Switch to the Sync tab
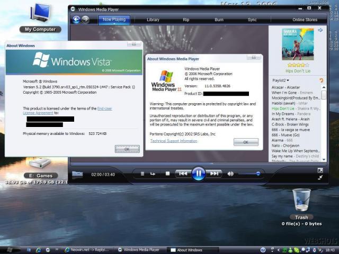Image resolution: width=339 pixels, height=254 pixels. (x=252, y=20)
